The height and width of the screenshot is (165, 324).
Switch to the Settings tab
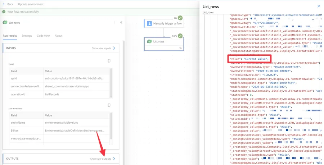[27, 36]
